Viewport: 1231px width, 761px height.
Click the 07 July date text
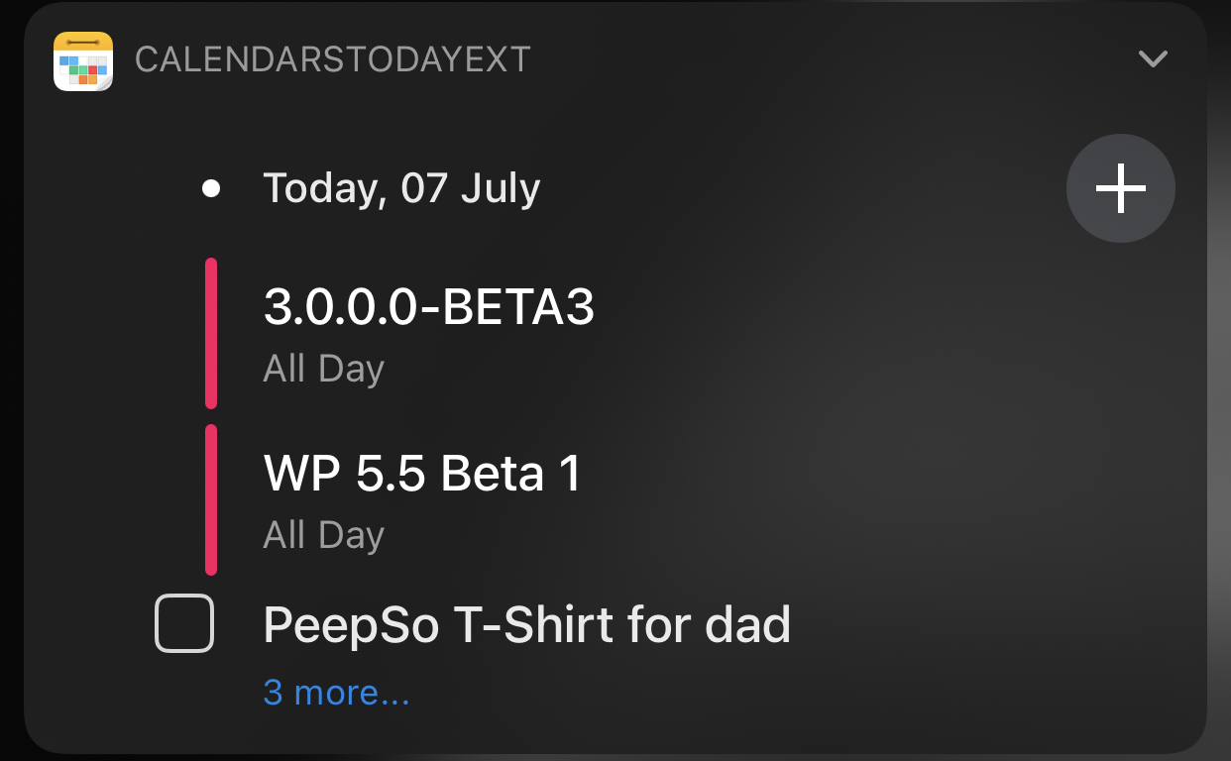tap(471, 188)
